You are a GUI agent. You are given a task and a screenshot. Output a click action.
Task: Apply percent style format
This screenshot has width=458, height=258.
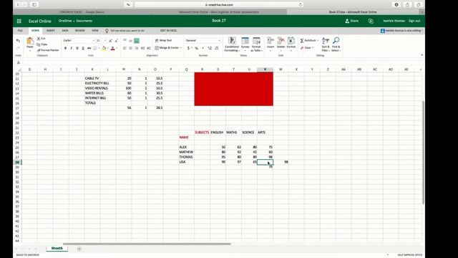196,48
